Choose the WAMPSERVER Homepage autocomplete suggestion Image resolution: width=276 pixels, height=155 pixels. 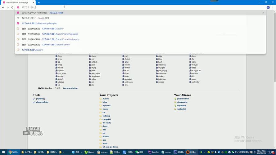(x=140, y=13)
